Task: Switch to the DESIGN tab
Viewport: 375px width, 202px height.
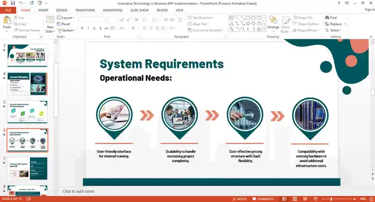Action: (62, 10)
